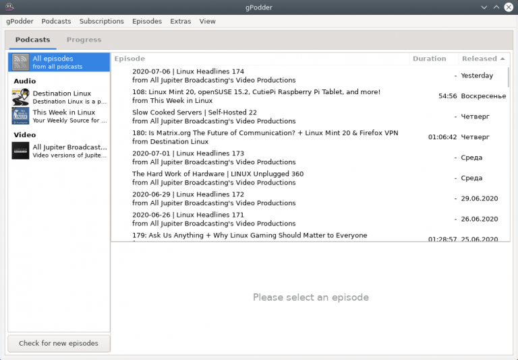Screen dimensions: 518x360
Task: Select All Jupiter Broadcast... video podcast
Action: point(59,151)
